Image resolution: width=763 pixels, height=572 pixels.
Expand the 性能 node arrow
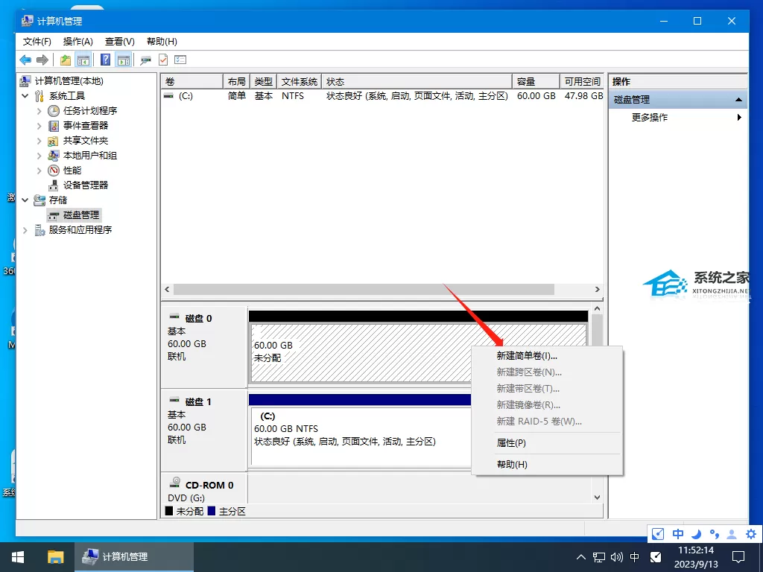[39, 171]
